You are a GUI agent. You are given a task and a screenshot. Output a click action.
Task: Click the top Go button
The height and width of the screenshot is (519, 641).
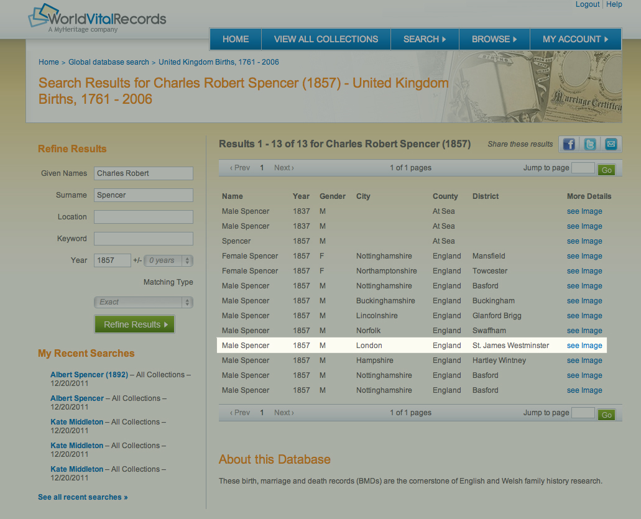[x=606, y=170]
